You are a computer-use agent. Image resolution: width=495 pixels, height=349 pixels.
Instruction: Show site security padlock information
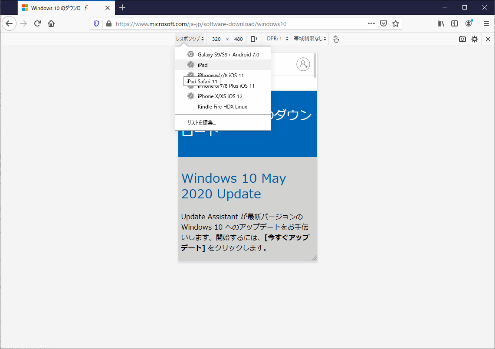[109, 24]
